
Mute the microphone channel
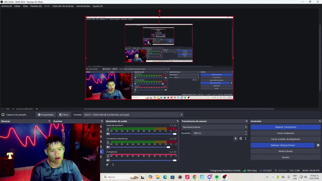[x=108, y=160]
